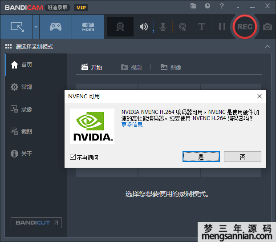The image size is (276, 242).
Task: Click the pause recording button
Action: click(x=222, y=27)
